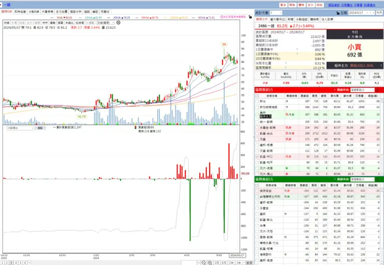
Task: Check the 凱基-台北 broker checkbox
Action: 257,134
